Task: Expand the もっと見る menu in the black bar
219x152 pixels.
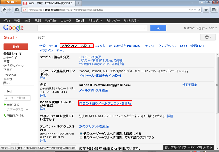Action: click(131, 21)
